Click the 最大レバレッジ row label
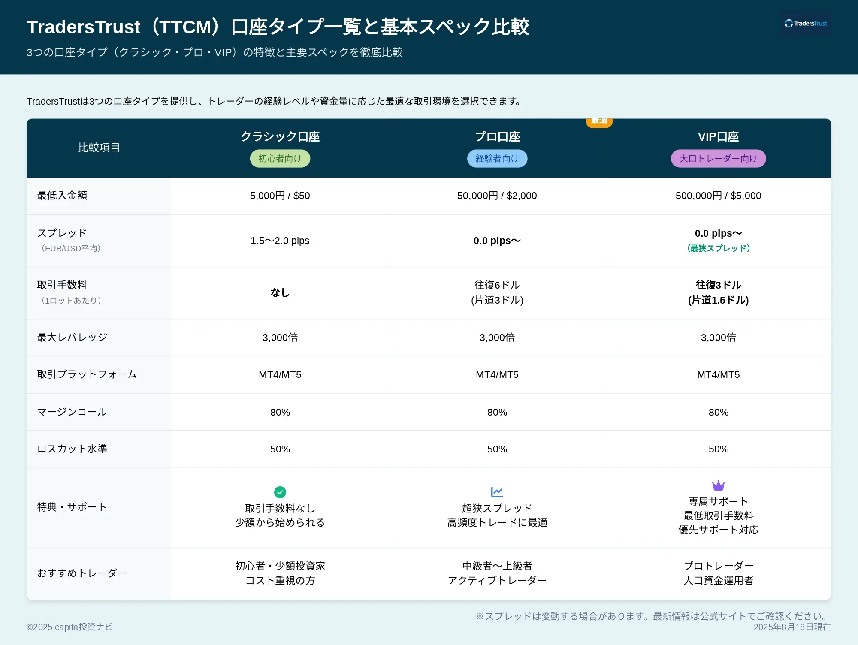 (72, 338)
